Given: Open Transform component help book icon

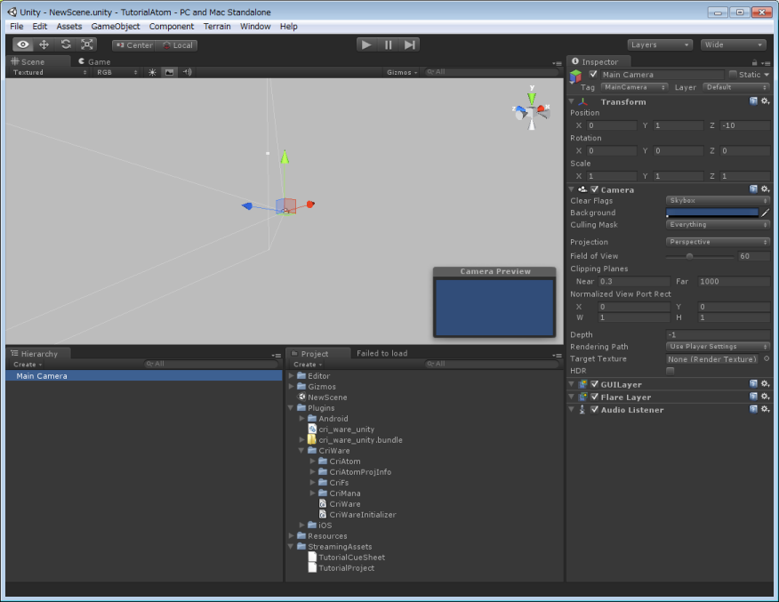Looking at the screenshot, I should pyautogui.click(x=753, y=101).
